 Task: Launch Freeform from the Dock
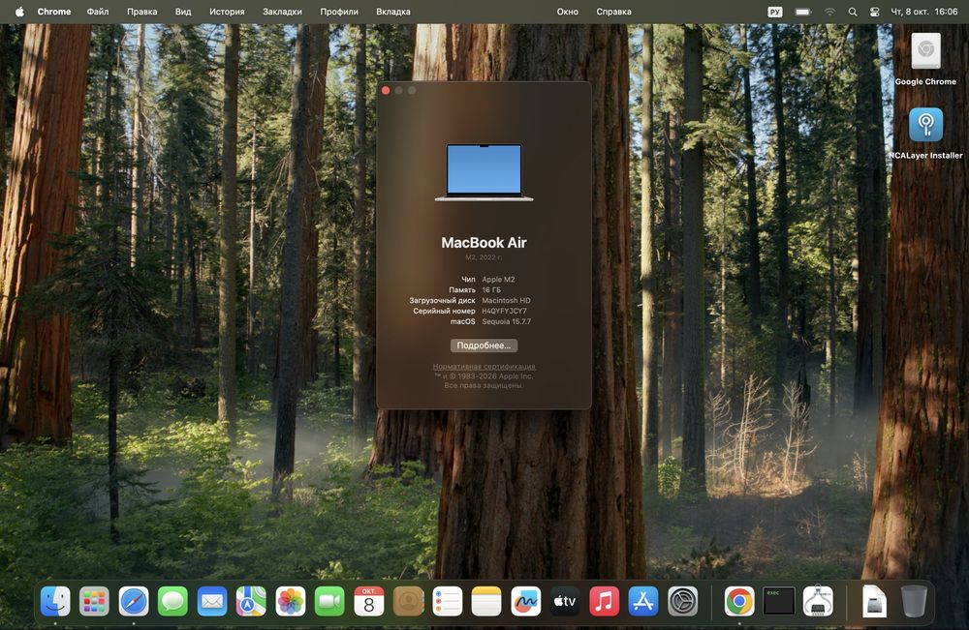tap(526, 601)
